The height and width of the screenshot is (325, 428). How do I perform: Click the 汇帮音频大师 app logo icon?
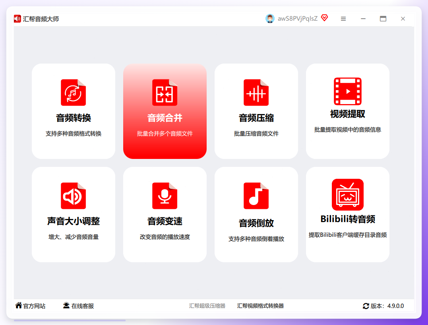point(17,19)
